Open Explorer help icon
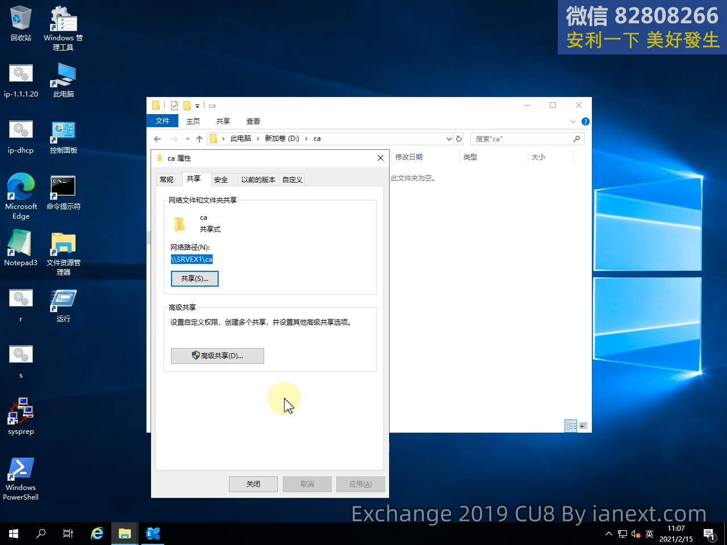 coord(586,121)
